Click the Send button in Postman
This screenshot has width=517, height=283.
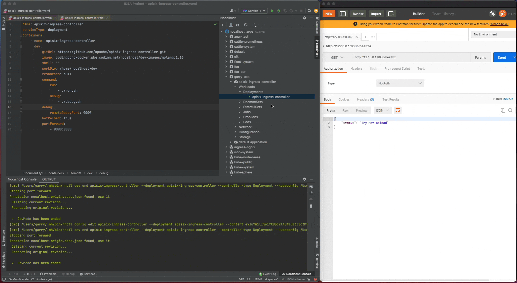coord(502,57)
